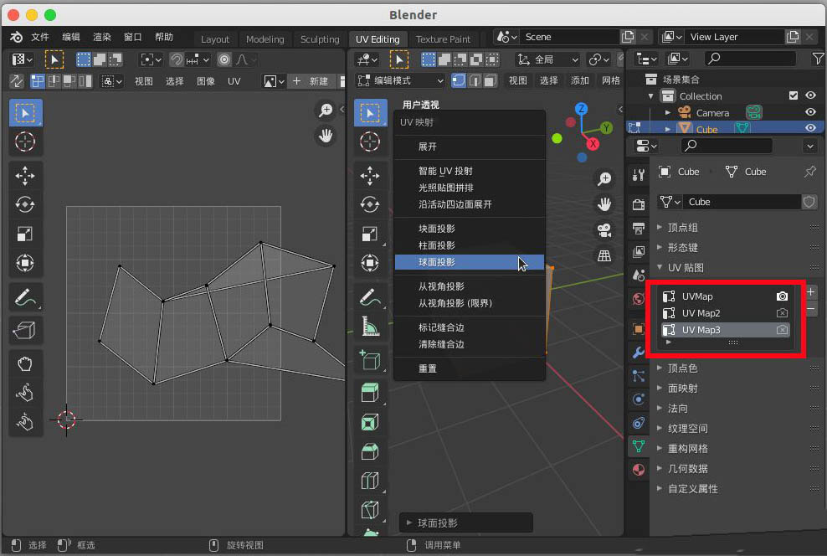Viewport: 827px width, 556px height.
Task: Toggle proportional editing in UV editor header
Action: tap(224, 59)
